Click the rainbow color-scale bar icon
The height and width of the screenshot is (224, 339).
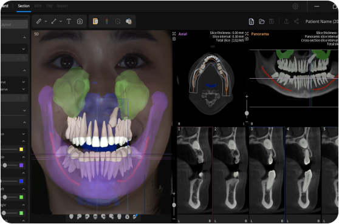coord(106,21)
